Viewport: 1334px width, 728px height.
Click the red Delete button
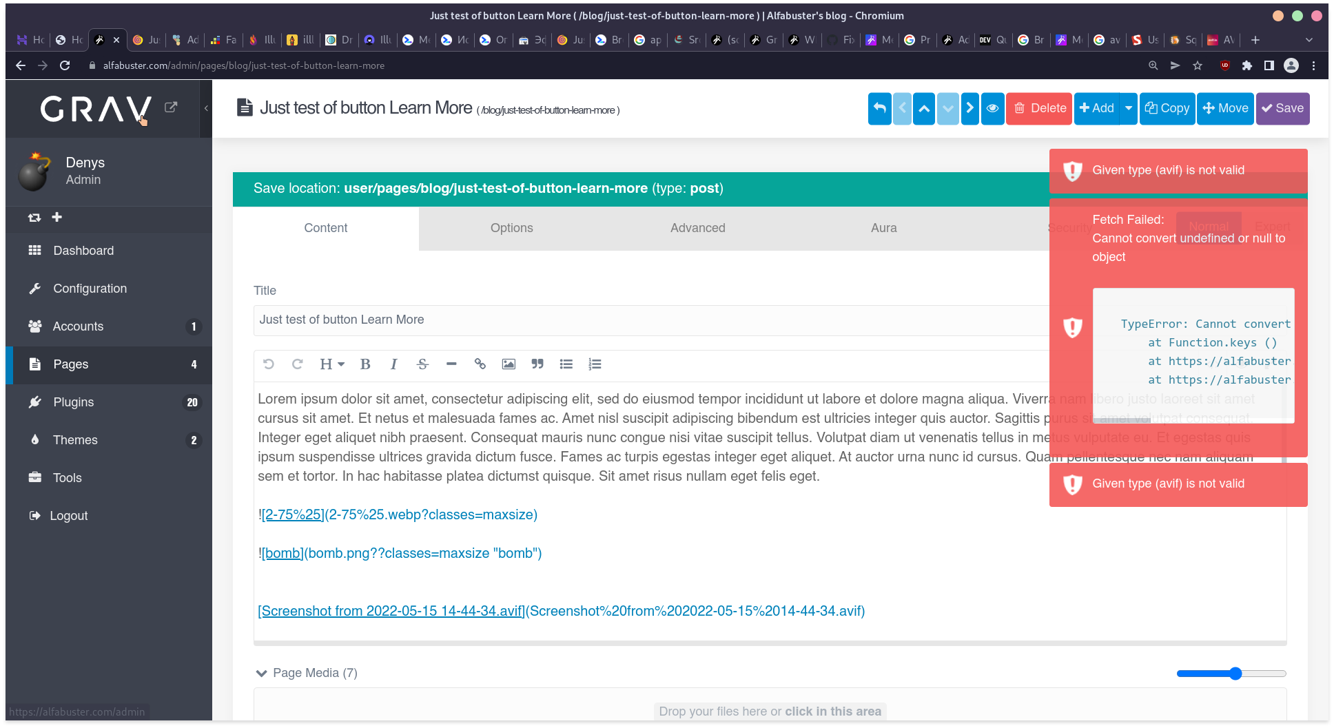1039,108
